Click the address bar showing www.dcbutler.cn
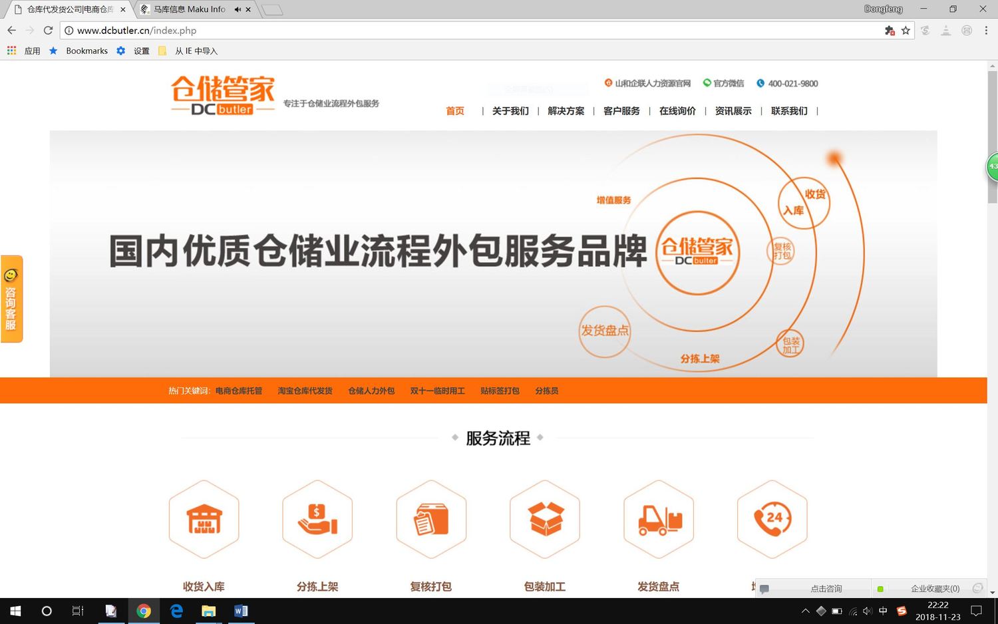 [x=466, y=31]
